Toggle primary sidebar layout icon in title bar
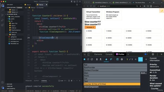The height and width of the screenshot is (92, 164). 72,2
